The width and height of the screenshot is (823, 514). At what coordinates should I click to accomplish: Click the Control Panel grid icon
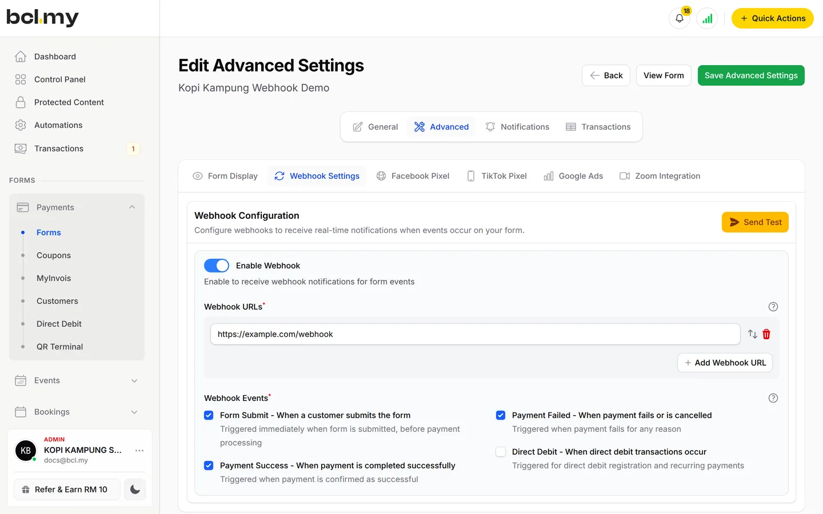click(x=21, y=79)
